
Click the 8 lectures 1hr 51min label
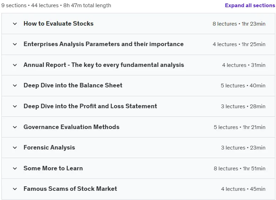(x=239, y=169)
